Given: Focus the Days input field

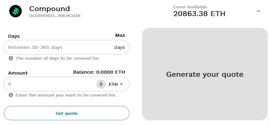Looking at the screenshot, I should [59, 47].
